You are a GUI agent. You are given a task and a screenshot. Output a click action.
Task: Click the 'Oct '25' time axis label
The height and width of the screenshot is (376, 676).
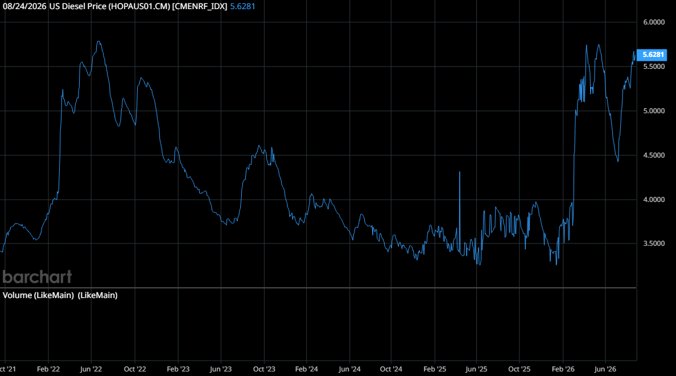click(519, 369)
